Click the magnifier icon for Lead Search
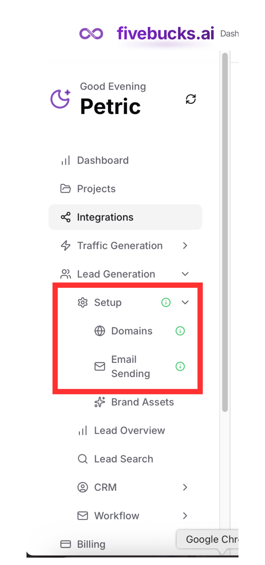 (82, 459)
